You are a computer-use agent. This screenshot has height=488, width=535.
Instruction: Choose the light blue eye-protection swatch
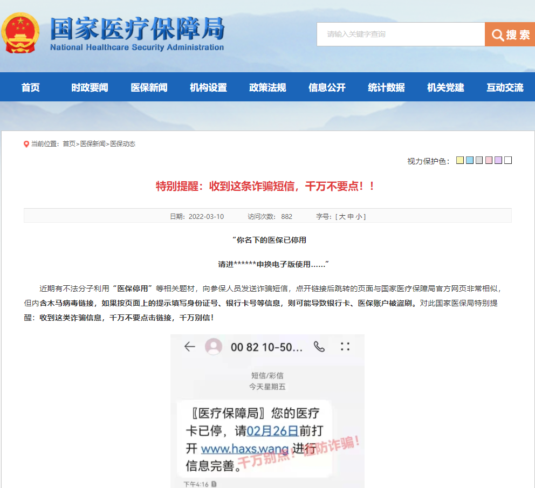coord(470,160)
